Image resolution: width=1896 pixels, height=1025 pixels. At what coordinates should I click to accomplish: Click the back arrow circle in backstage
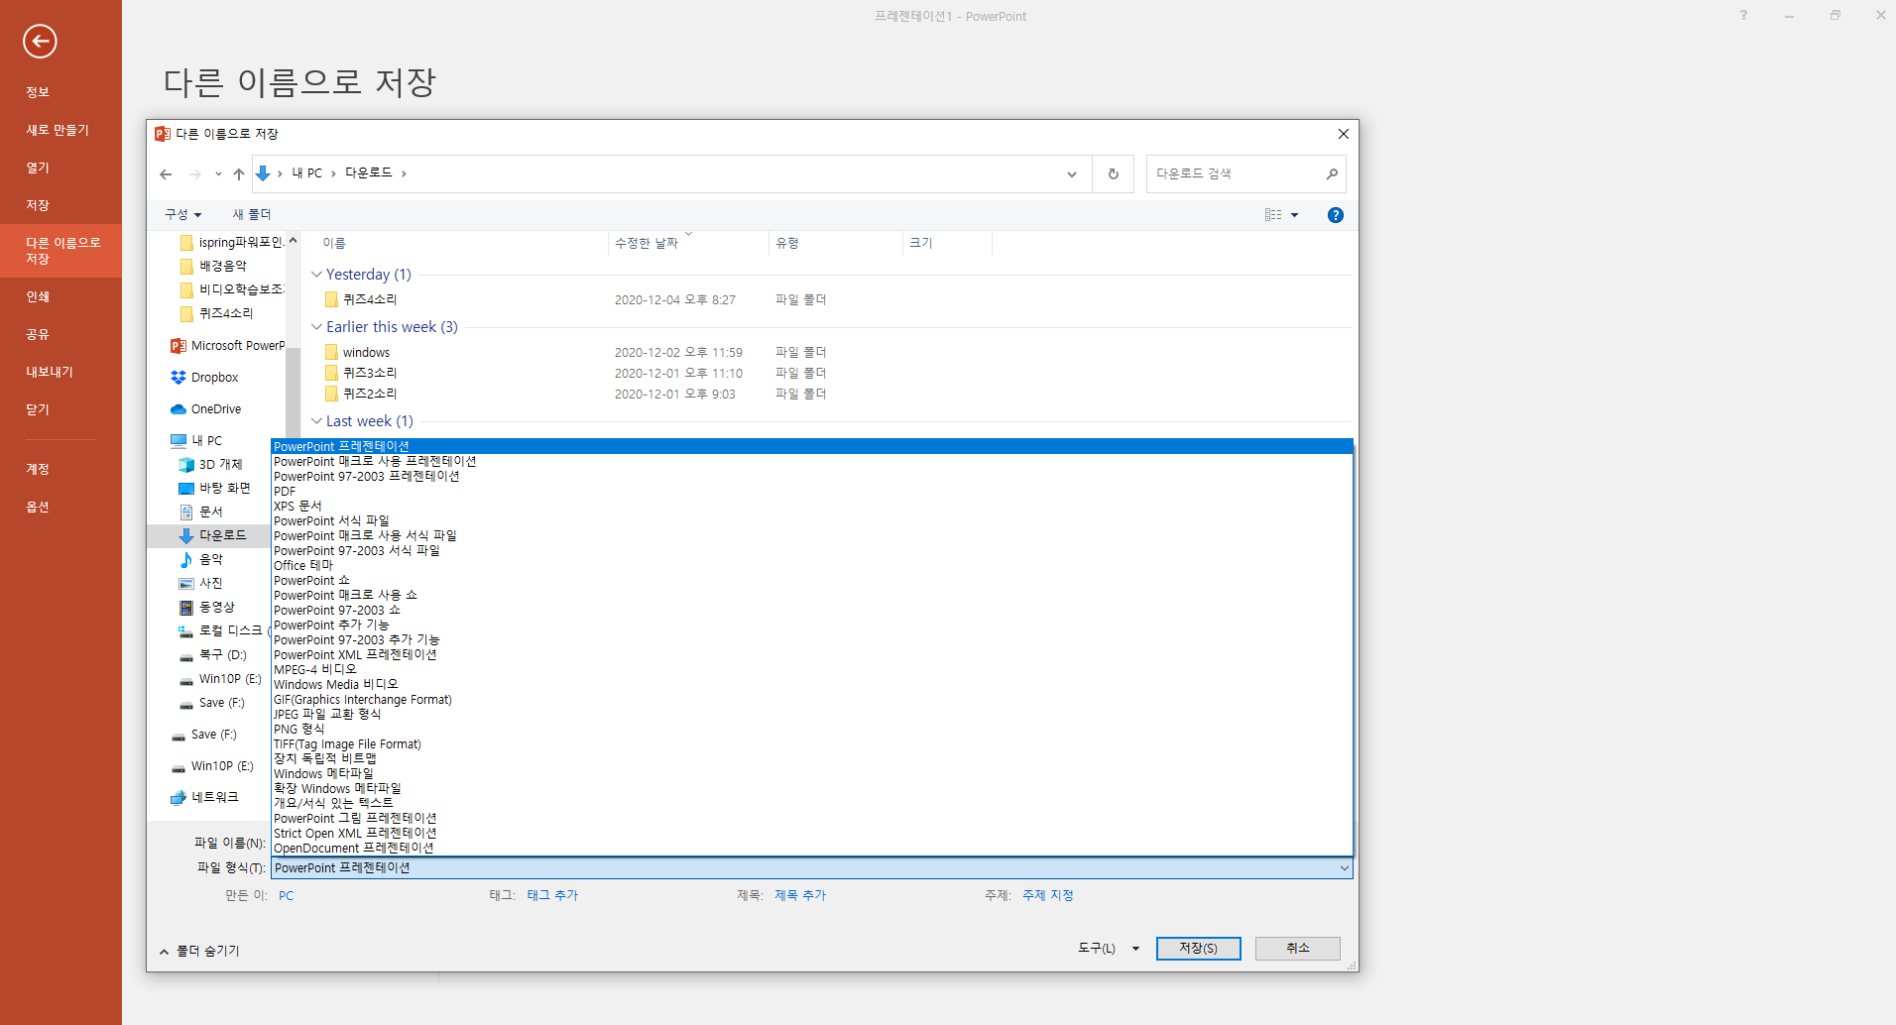(x=40, y=41)
